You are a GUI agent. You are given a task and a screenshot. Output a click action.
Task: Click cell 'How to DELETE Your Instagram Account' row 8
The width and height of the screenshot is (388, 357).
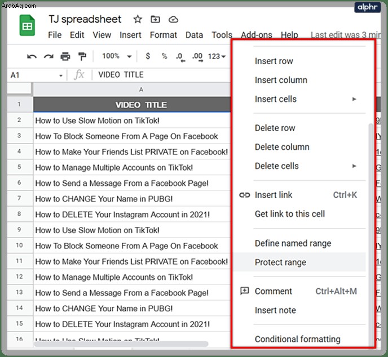[x=132, y=215]
